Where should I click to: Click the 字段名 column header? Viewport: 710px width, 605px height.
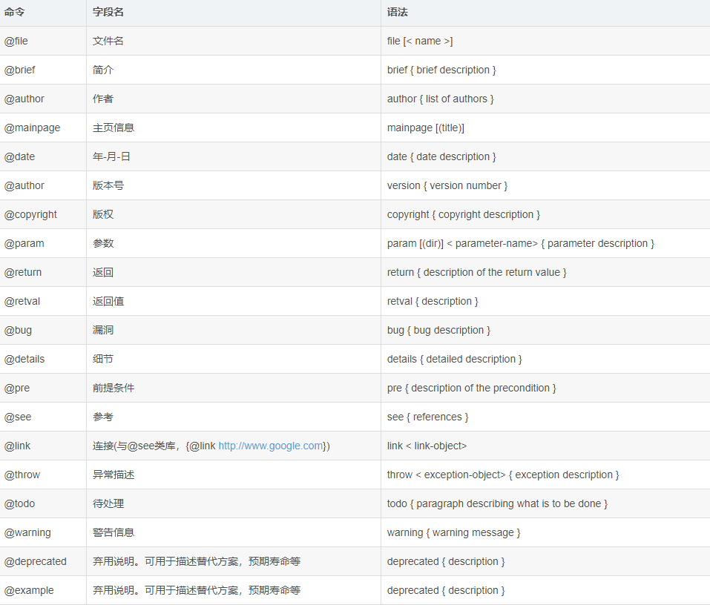108,13
